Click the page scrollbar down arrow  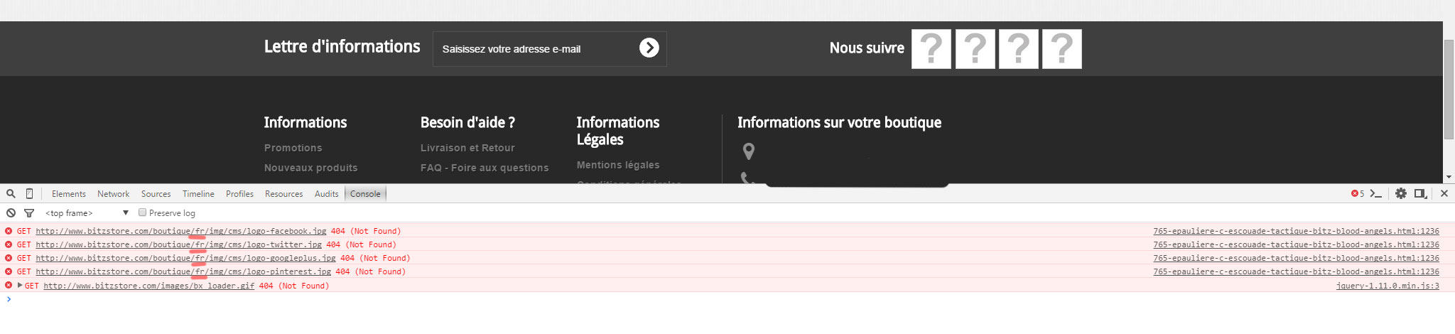point(1449,177)
